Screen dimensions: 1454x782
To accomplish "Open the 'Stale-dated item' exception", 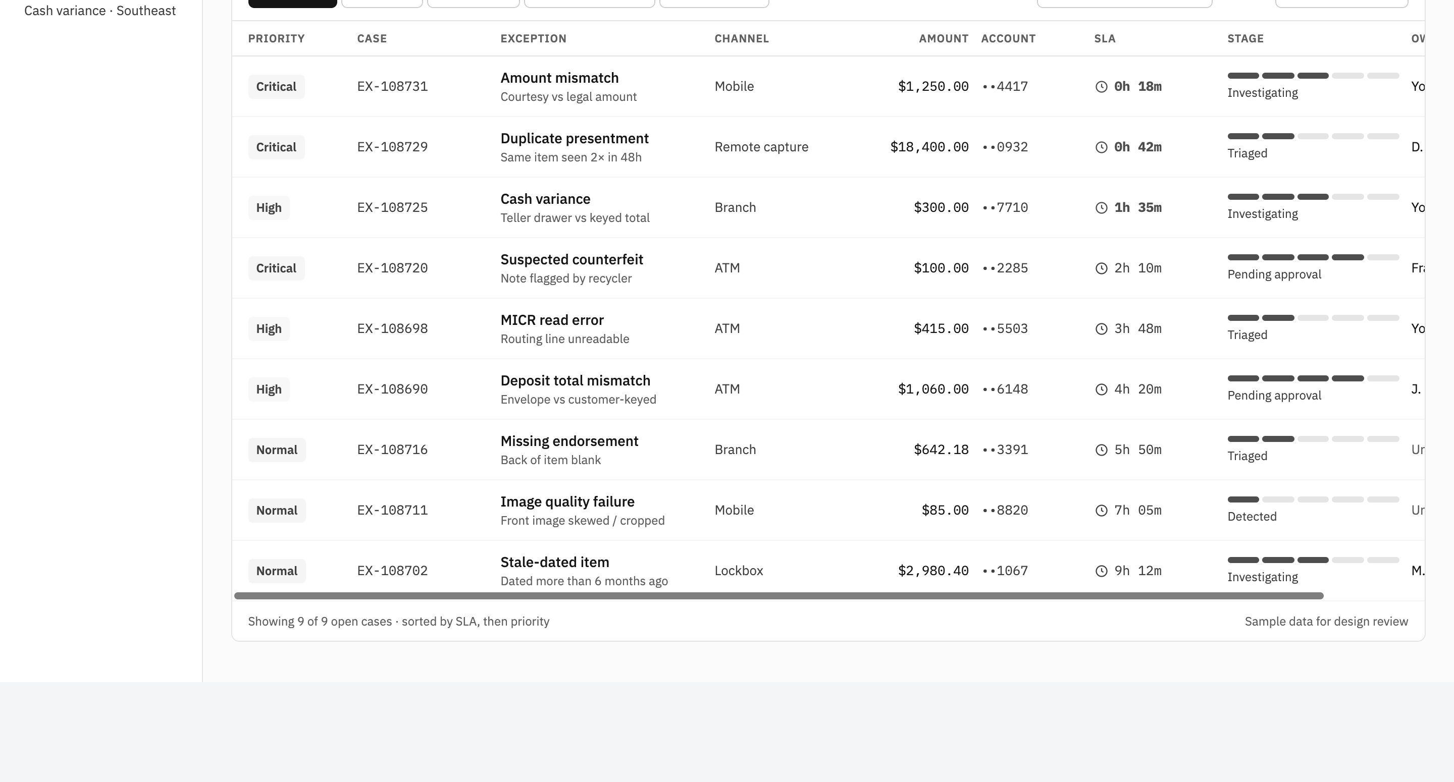I will tap(554, 563).
